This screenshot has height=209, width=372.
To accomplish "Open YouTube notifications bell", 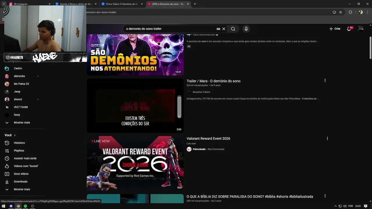I will coord(350,29).
